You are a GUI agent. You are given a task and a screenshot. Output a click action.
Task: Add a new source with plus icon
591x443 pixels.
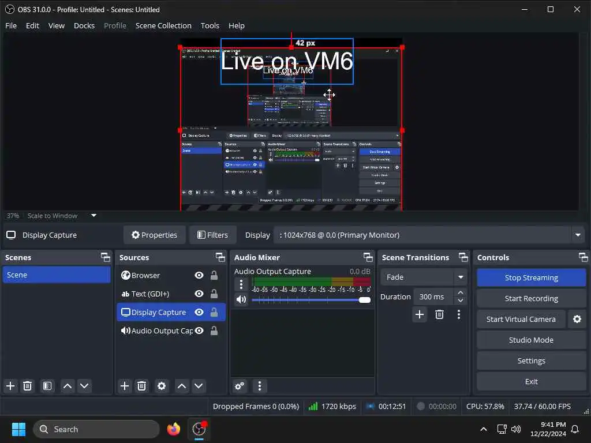[x=125, y=386]
